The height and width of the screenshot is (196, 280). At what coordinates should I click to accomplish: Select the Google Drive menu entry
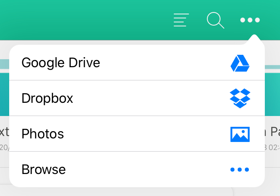pyautogui.click(x=137, y=62)
